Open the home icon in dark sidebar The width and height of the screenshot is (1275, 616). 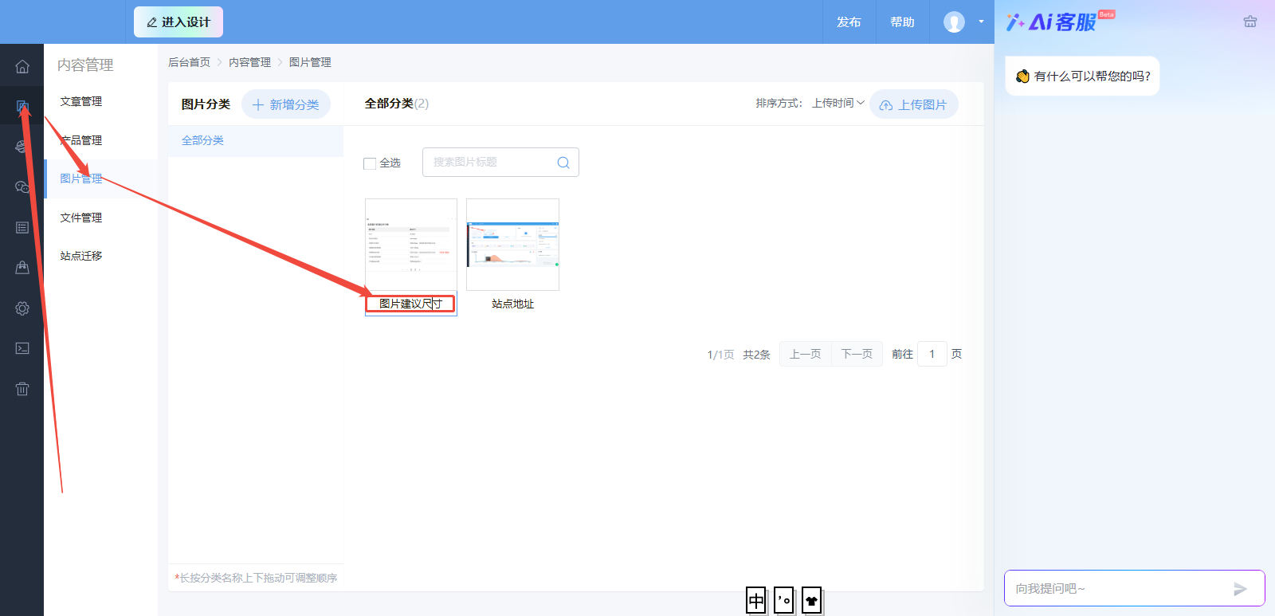click(x=22, y=67)
